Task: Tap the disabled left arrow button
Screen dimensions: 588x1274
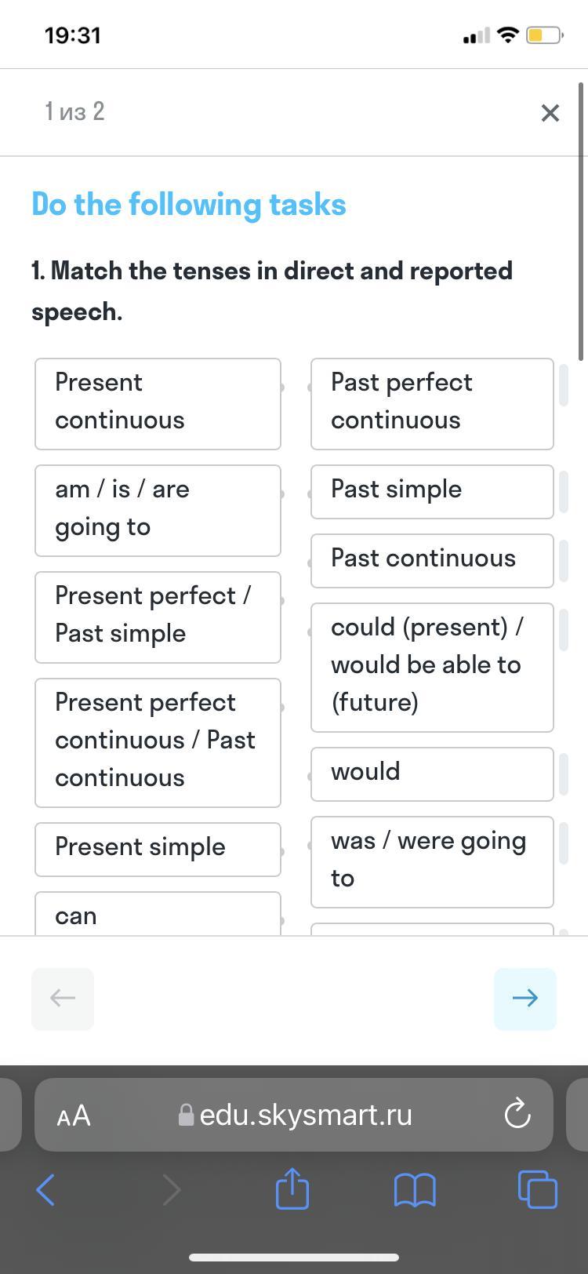Action: click(63, 999)
